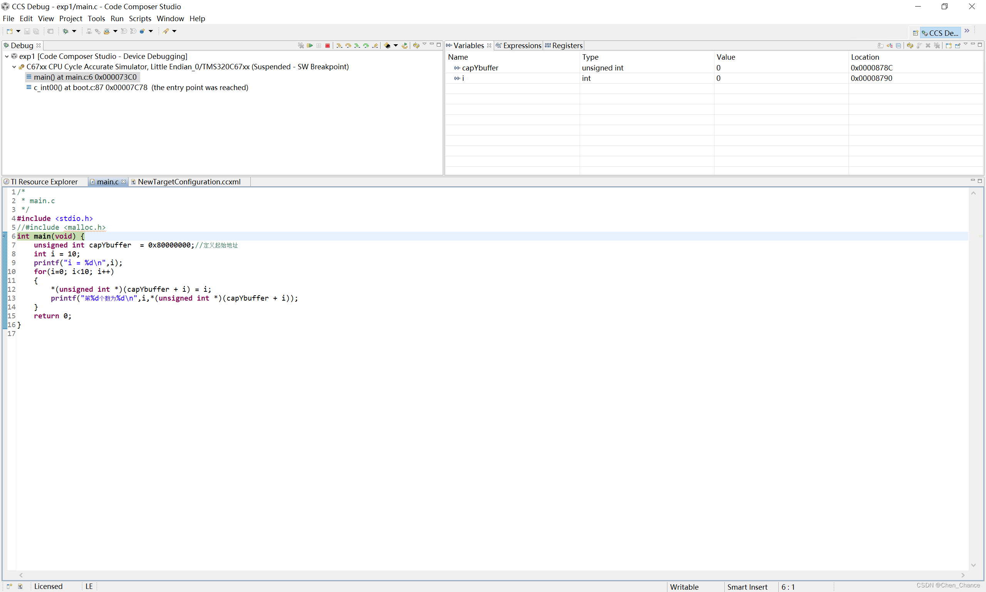Click the CPU Reset chip icon

[x=387, y=45]
